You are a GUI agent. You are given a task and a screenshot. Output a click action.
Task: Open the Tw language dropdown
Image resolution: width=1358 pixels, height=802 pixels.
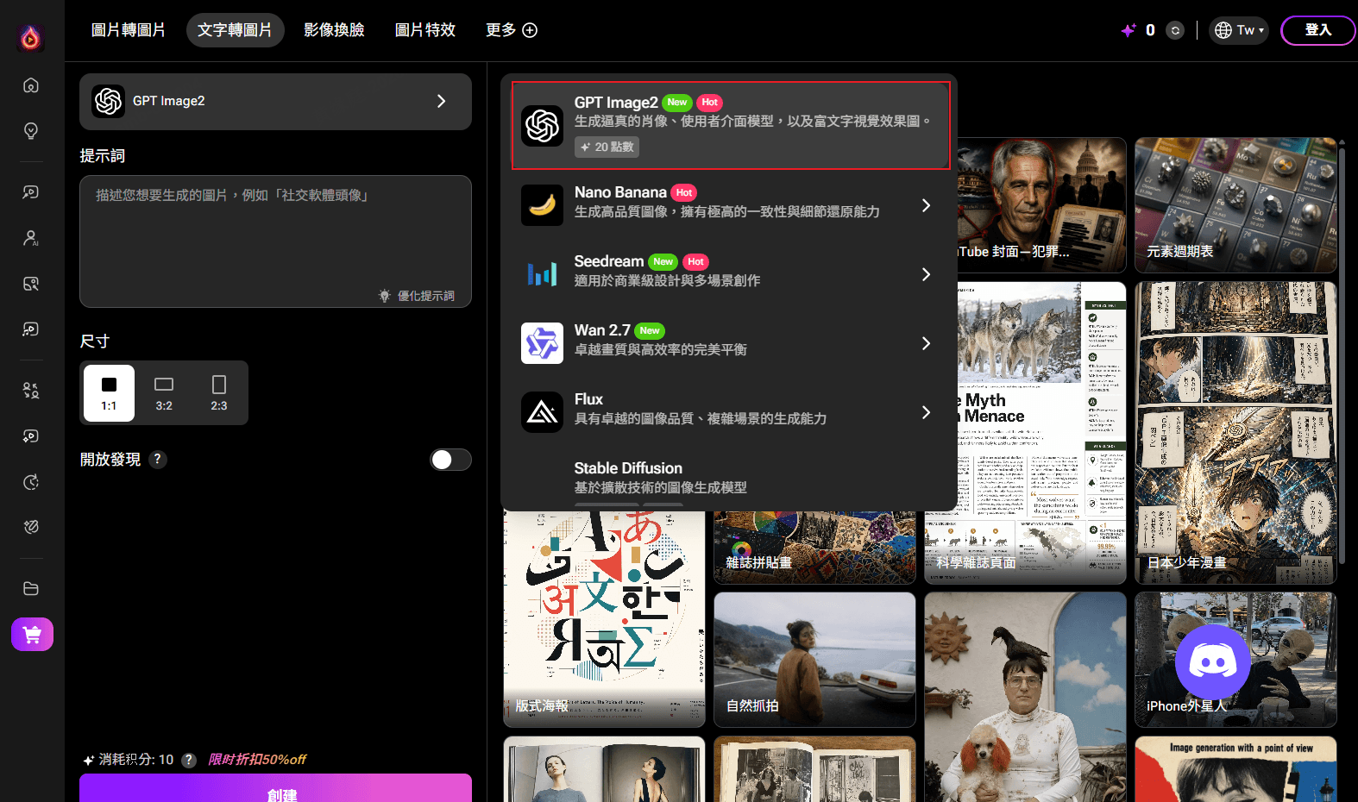click(x=1239, y=30)
